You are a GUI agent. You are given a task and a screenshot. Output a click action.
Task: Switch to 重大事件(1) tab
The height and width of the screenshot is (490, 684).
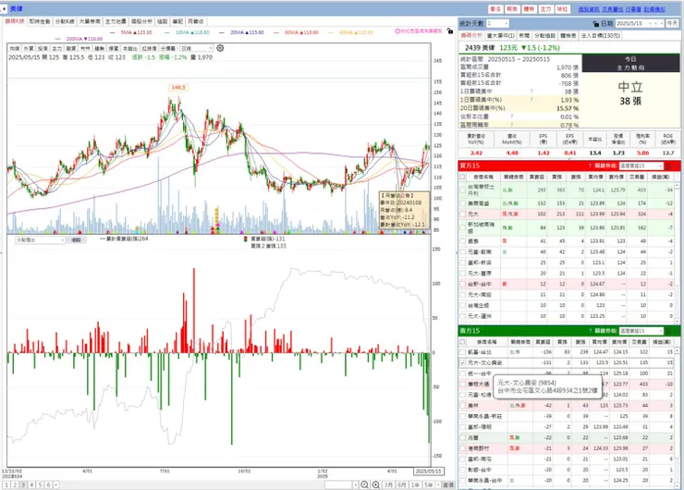(501, 35)
